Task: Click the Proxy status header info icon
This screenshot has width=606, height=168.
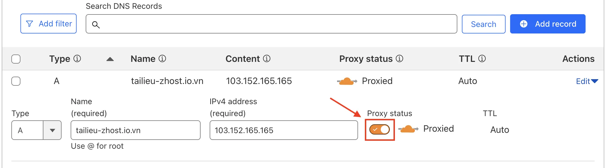Action: 399,59
